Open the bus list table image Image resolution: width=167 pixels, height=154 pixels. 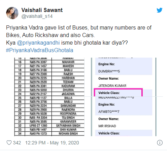pyautogui.click(x=49, y=97)
